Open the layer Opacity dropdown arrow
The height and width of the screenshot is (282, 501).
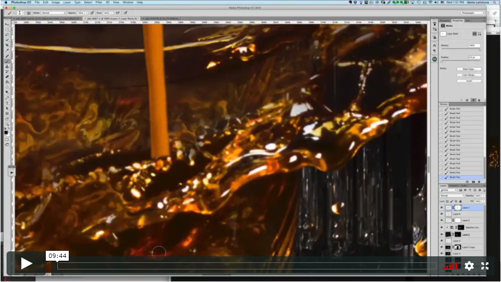coord(484,196)
